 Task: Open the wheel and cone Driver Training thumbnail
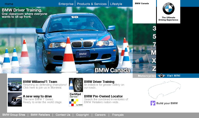(76, 85)
